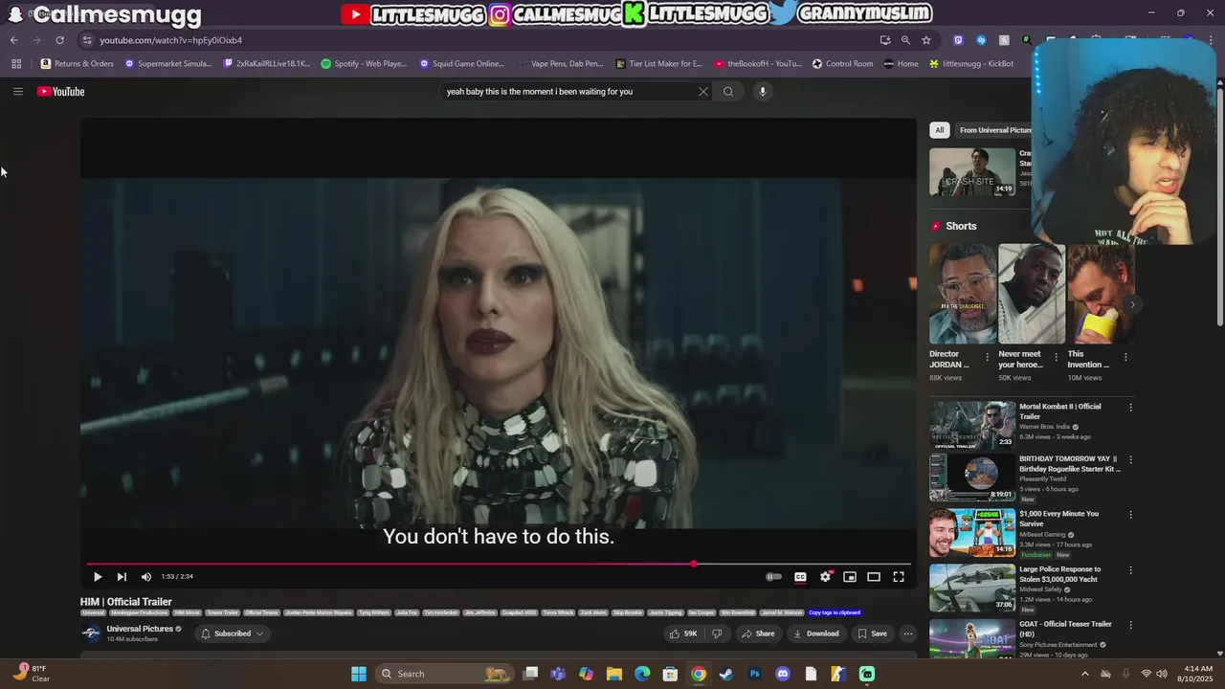Bookmark page with star icon

point(926,40)
